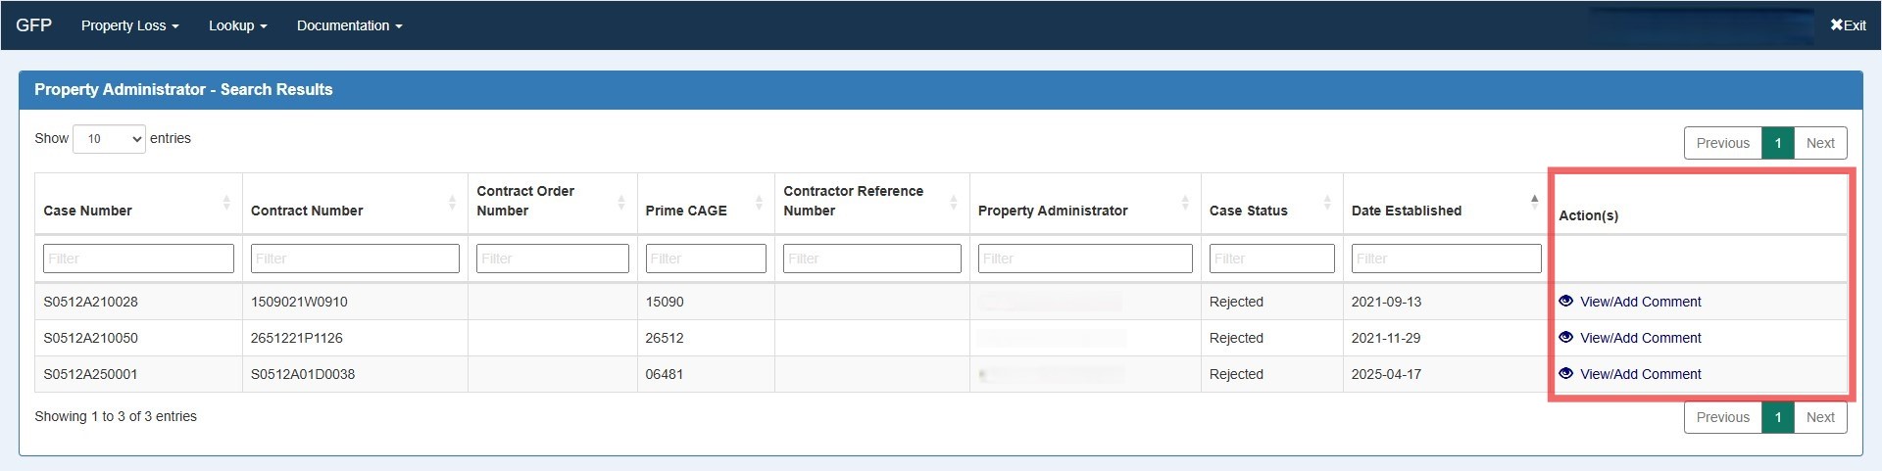Focus the Property Administrator filter field
Image resolution: width=1882 pixels, height=471 pixels.
1085,259
